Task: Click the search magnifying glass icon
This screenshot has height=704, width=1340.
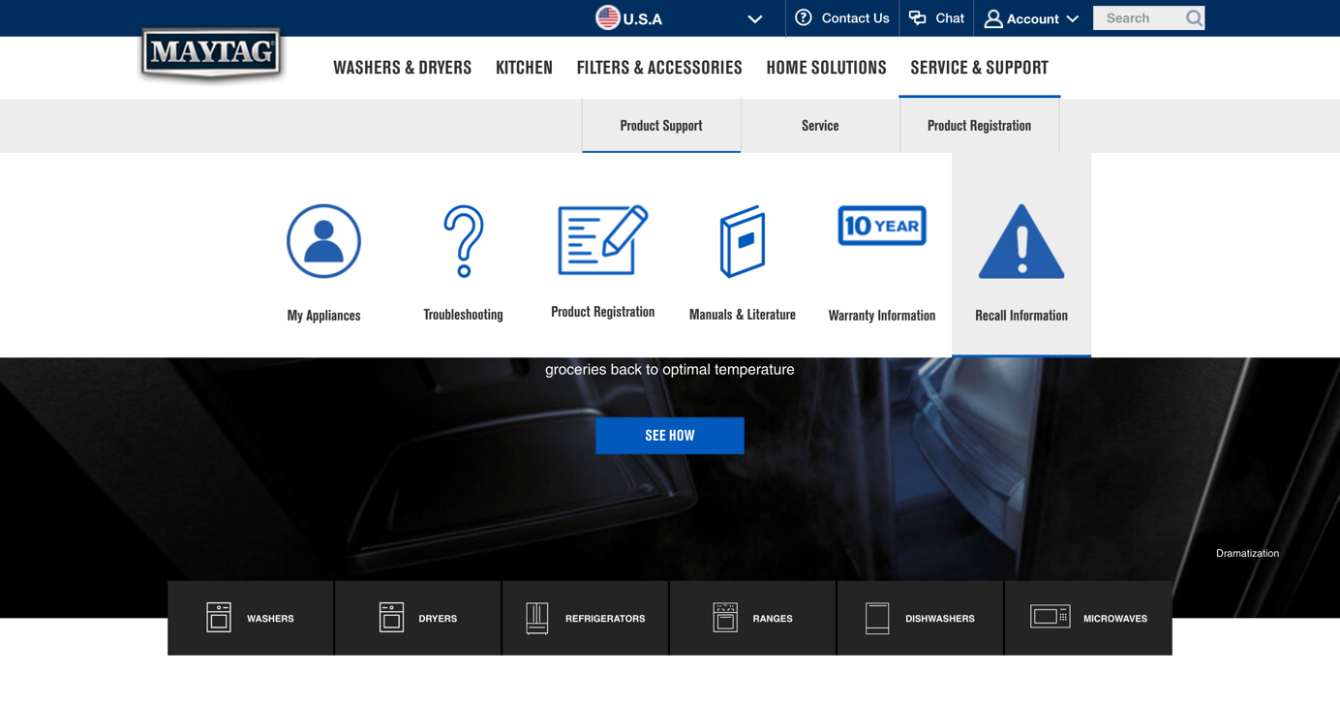Action: click(1194, 18)
